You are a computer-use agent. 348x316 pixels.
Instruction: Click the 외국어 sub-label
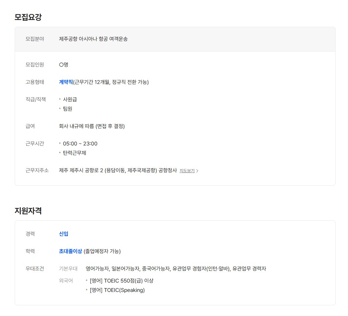66,281
